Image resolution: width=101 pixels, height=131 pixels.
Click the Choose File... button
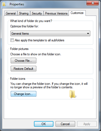pos(24,61)
